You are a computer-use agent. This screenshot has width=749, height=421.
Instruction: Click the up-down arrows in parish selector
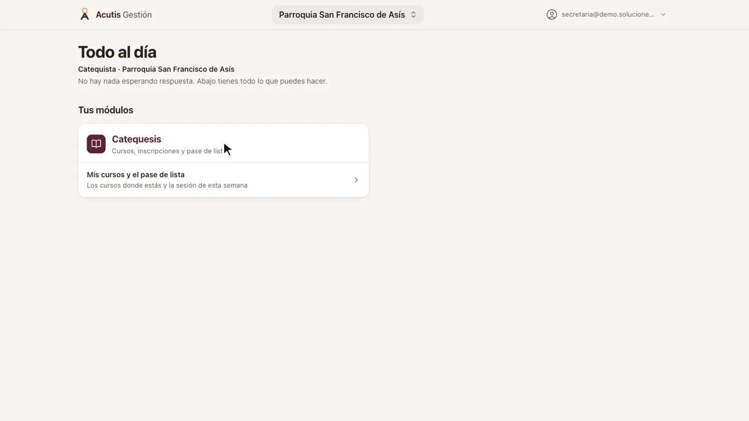click(413, 15)
